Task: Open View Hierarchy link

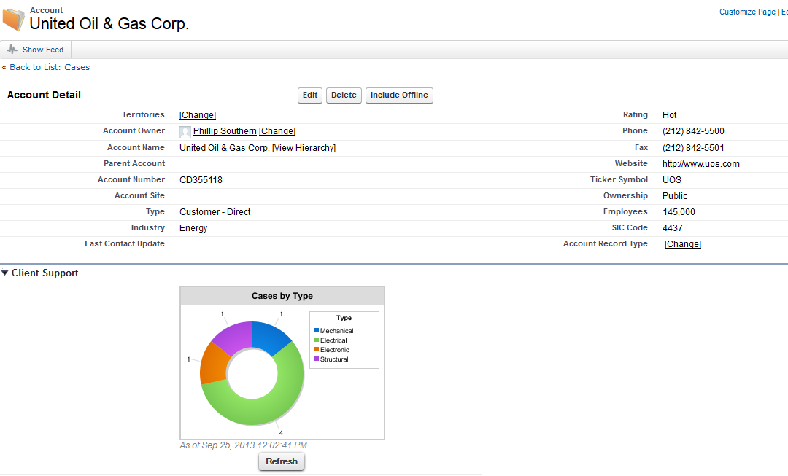Action: pos(304,148)
